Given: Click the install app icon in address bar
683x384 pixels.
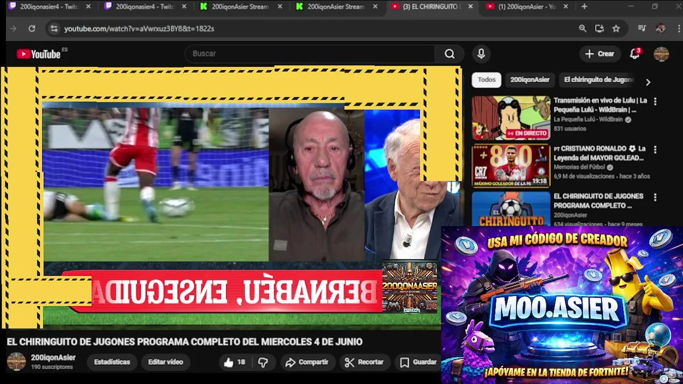Looking at the screenshot, I should [x=599, y=29].
